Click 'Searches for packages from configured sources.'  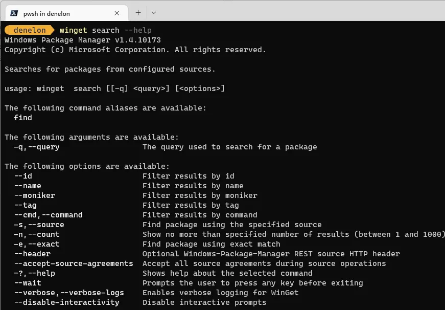[110, 69]
